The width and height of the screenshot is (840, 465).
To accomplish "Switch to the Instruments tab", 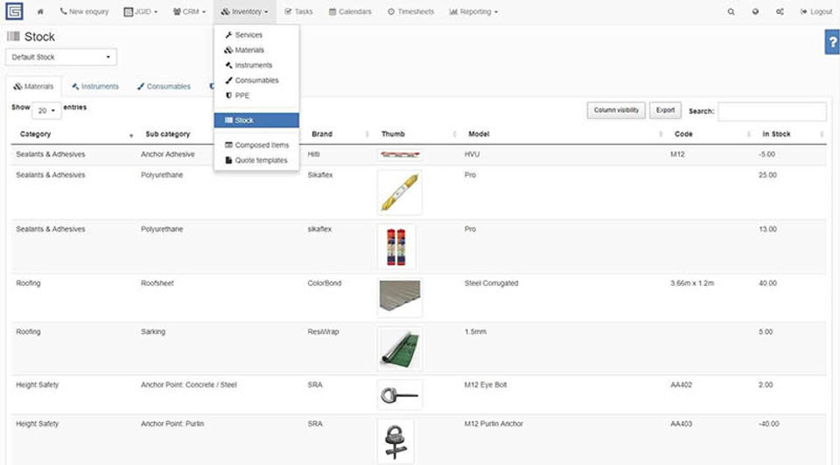I will [95, 87].
